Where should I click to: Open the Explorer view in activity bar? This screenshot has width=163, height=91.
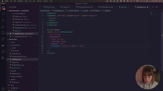[x=3, y=8]
